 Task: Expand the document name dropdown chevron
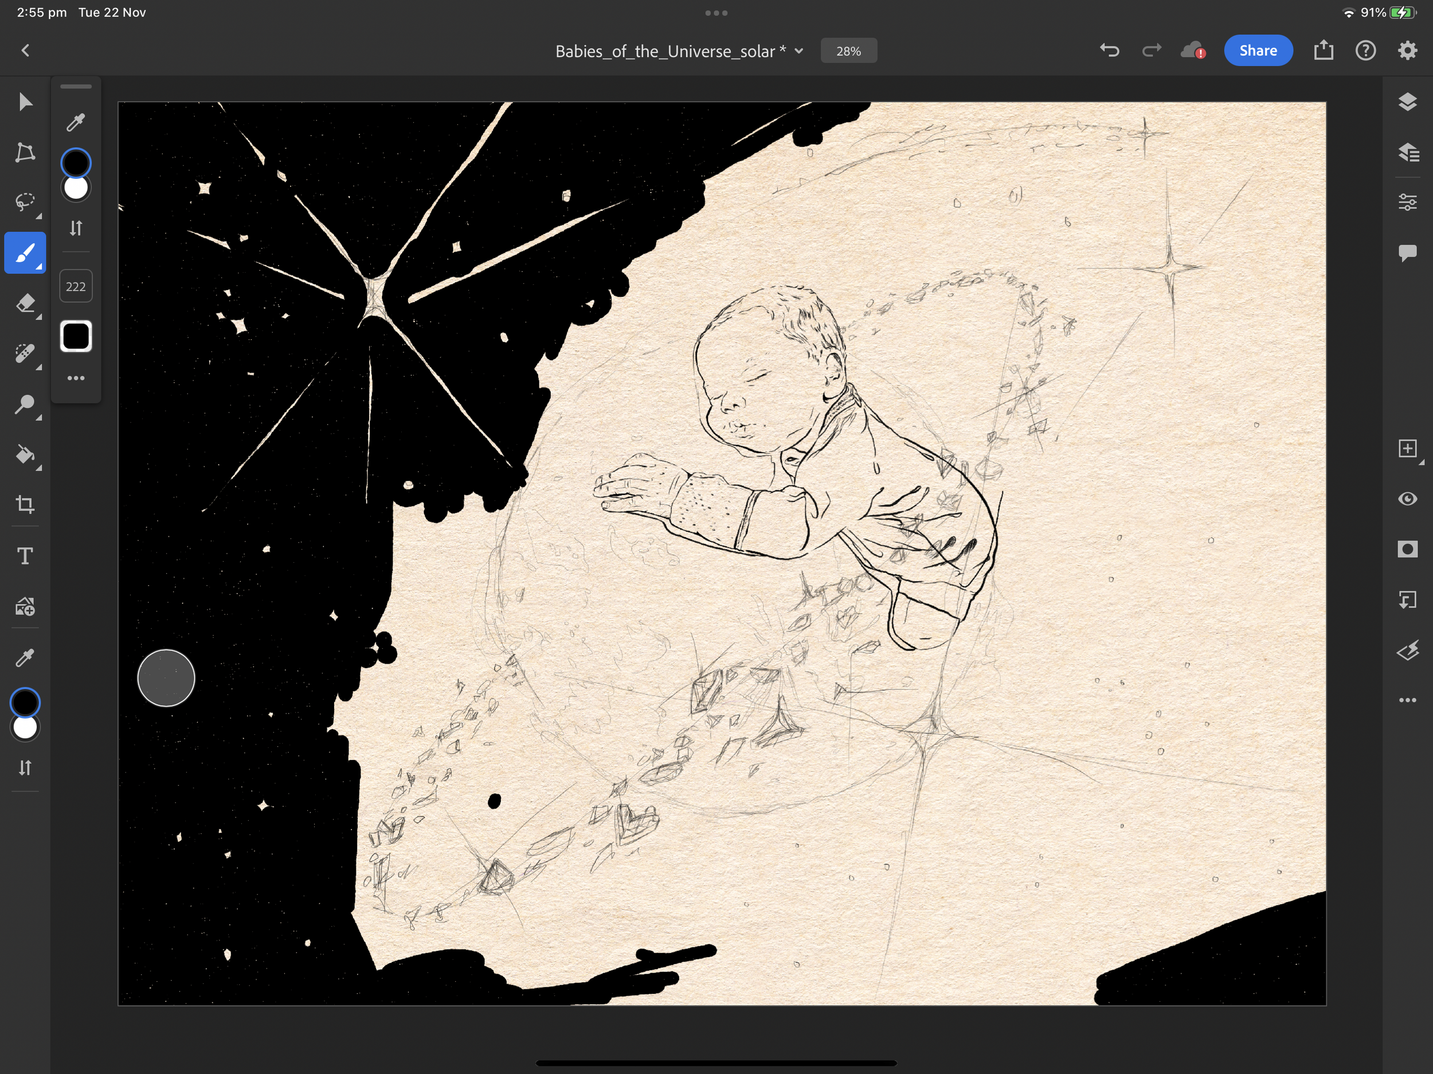pos(800,51)
